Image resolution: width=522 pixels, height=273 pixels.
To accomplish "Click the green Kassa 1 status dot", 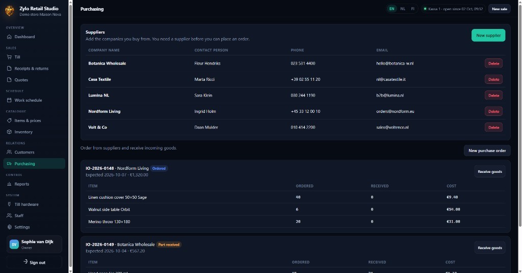I will 425,9.
